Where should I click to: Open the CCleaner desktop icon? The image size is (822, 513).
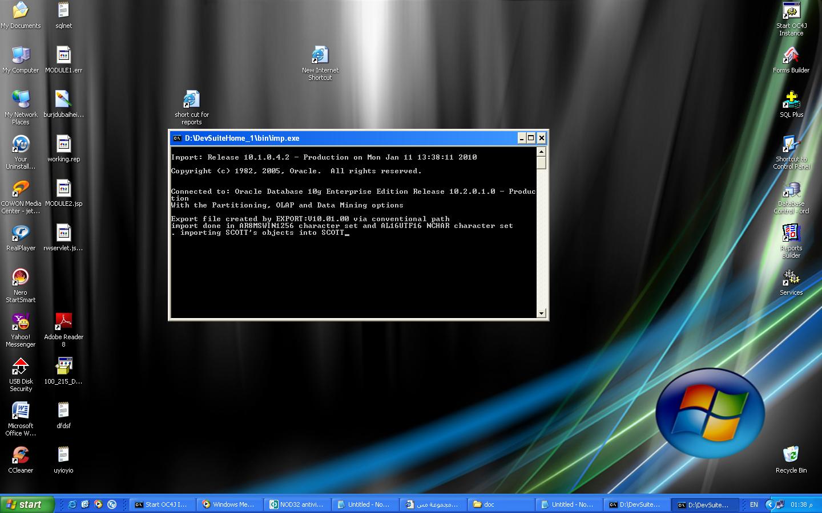pos(21,457)
